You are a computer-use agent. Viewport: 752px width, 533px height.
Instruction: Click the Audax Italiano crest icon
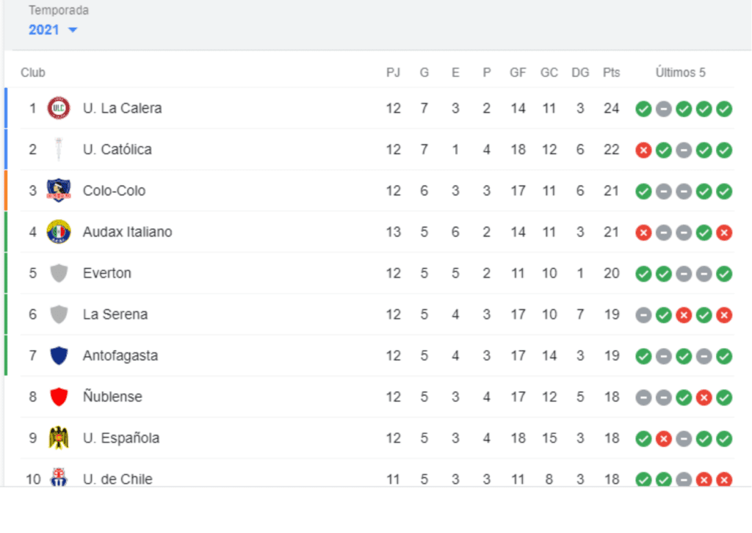pos(59,231)
